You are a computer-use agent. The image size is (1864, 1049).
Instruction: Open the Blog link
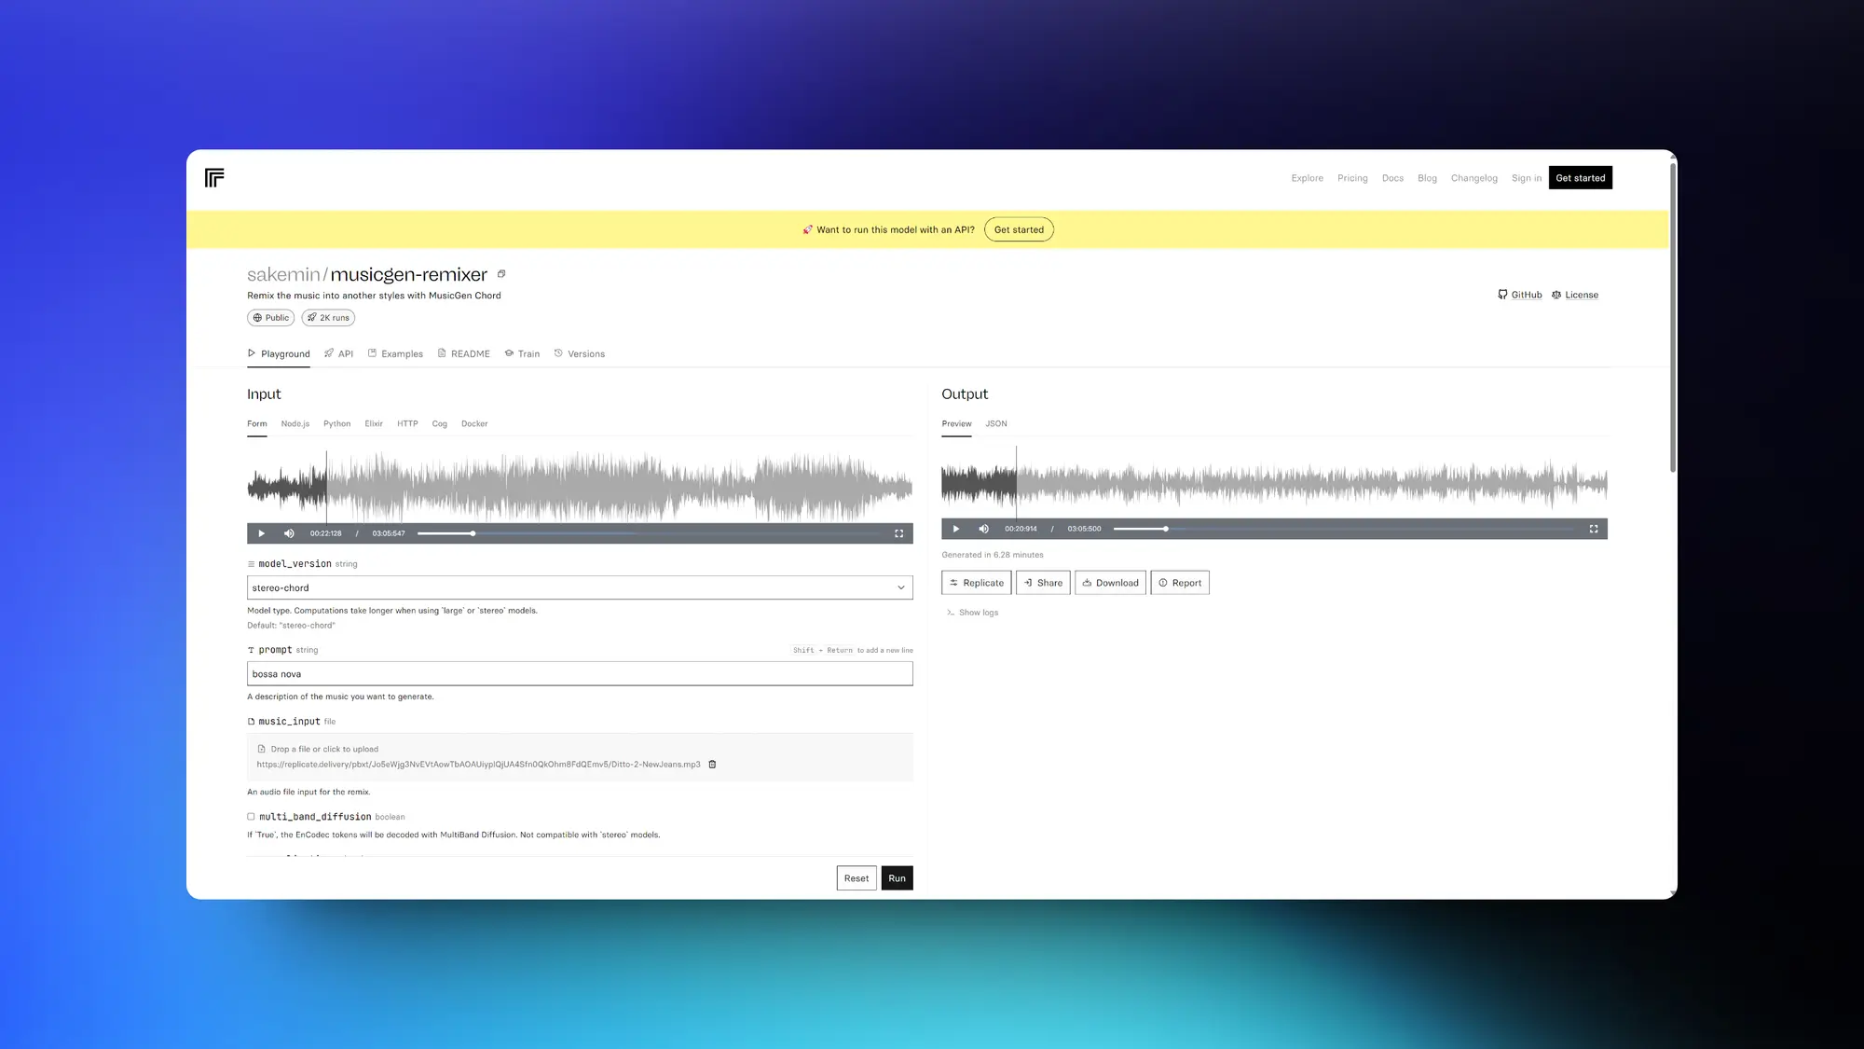(x=1427, y=178)
